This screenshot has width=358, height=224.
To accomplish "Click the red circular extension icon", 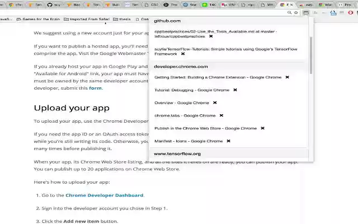I will [x=351, y=13].
